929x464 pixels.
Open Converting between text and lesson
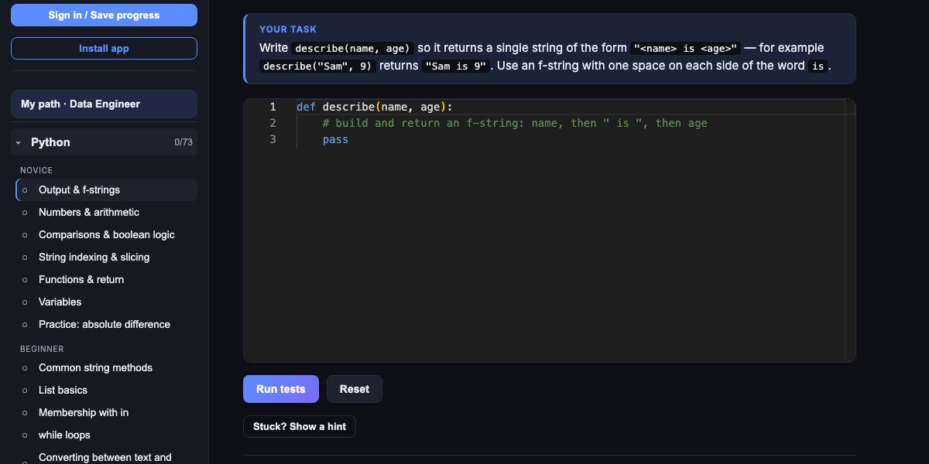point(107,457)
